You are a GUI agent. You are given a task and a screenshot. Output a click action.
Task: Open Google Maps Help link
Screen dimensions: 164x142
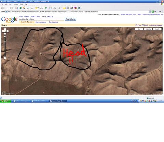(134, 14)
